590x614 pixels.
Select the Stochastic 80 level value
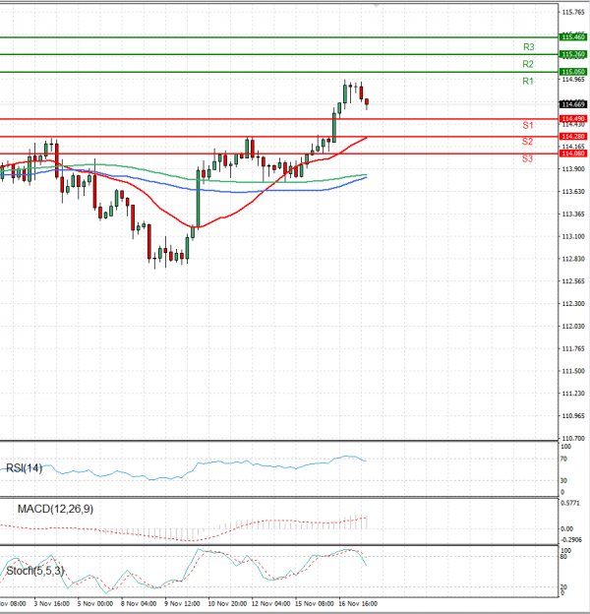(563, 557)
